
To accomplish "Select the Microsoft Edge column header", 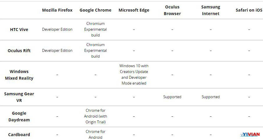I will pos(134,10).
